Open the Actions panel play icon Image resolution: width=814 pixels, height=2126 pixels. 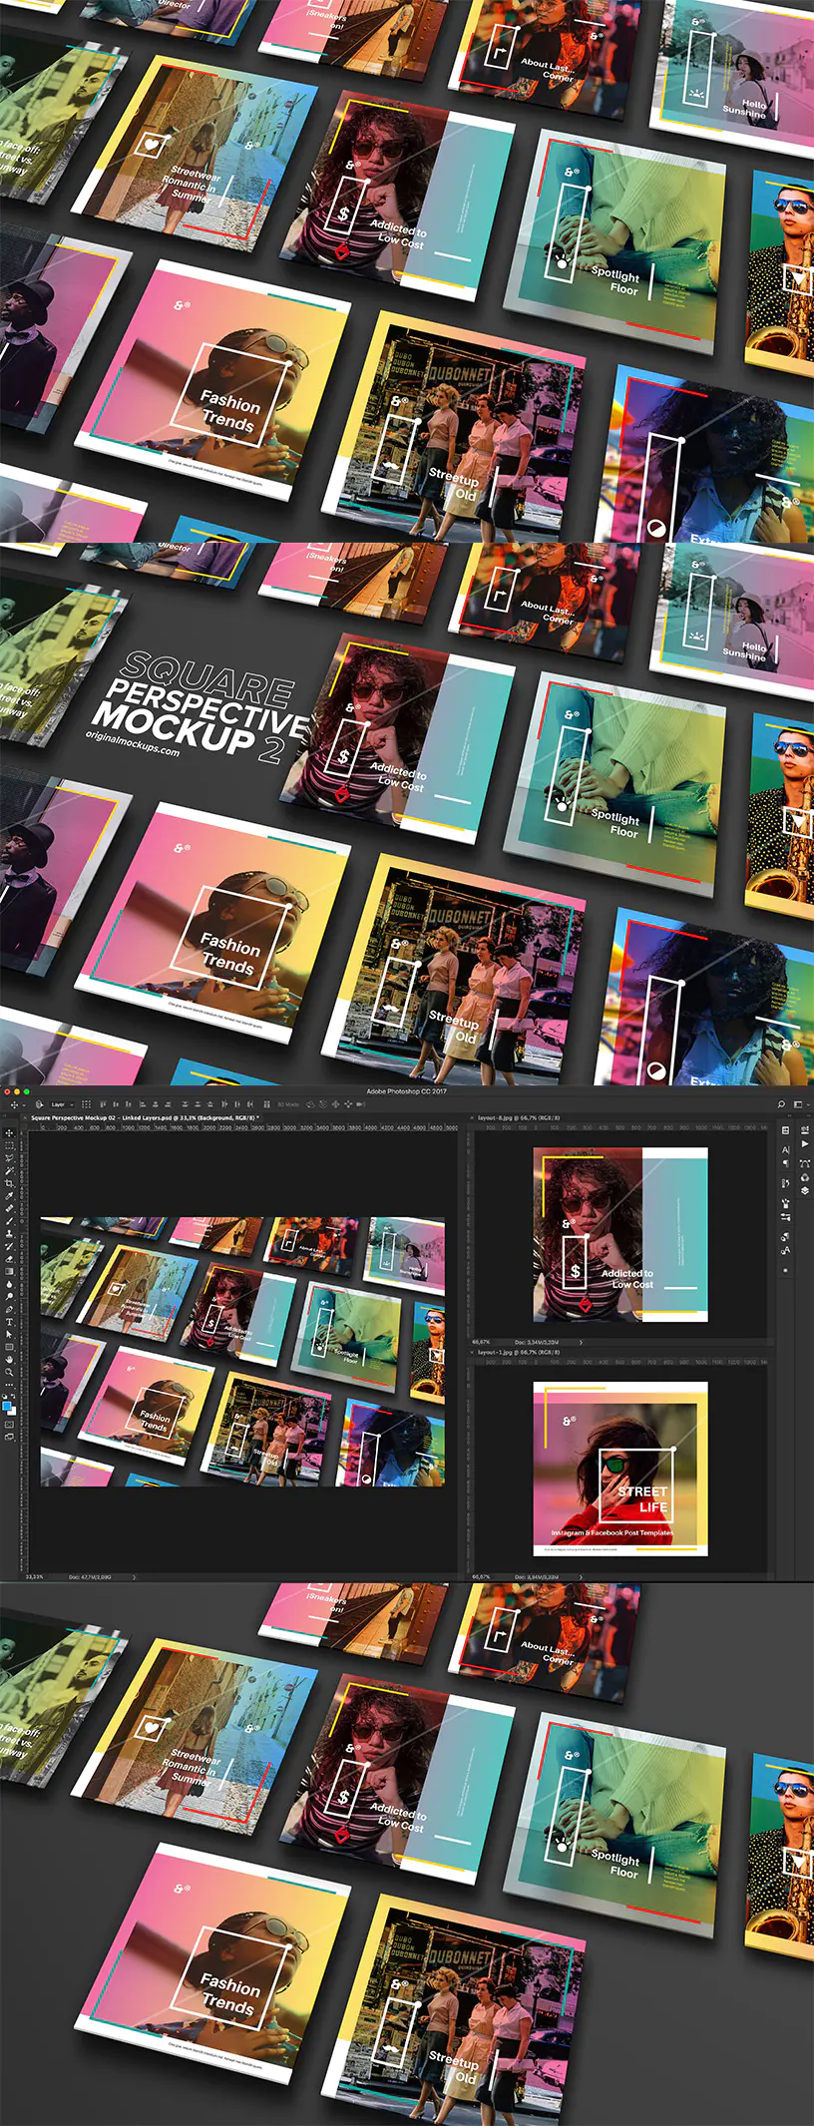[x=805, y=1144]
